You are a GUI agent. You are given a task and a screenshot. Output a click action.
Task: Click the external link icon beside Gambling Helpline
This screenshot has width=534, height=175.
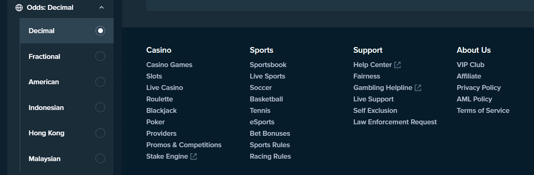point(418,87)
